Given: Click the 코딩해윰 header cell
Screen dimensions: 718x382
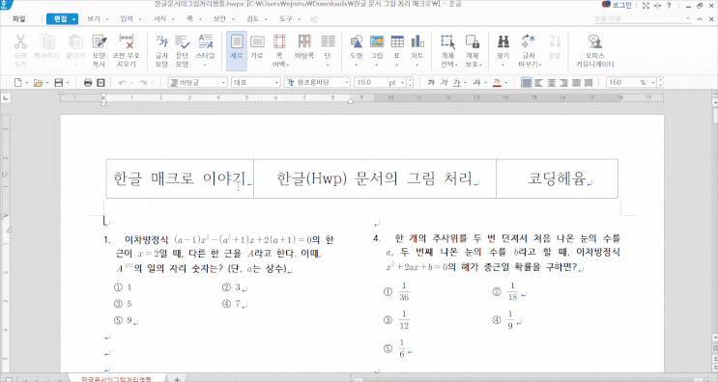Looking at the screenshot, I should [557, 178].
